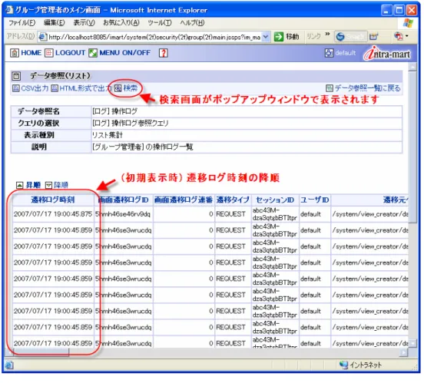Click the MENU ON/OFF green icon
The width and height of the screenshot is (424, 383).
(x=93, y=53)
